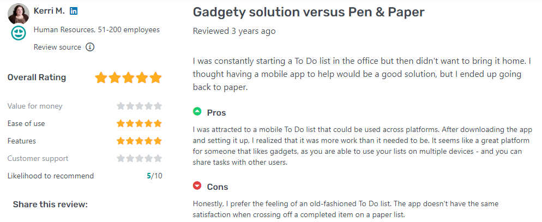This screenshot has width=542, height=222.
Task: Click the Review source info icon
Action: 90,47
